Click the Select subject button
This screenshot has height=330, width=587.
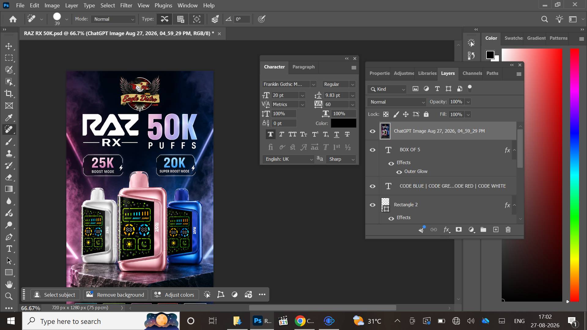55,295
